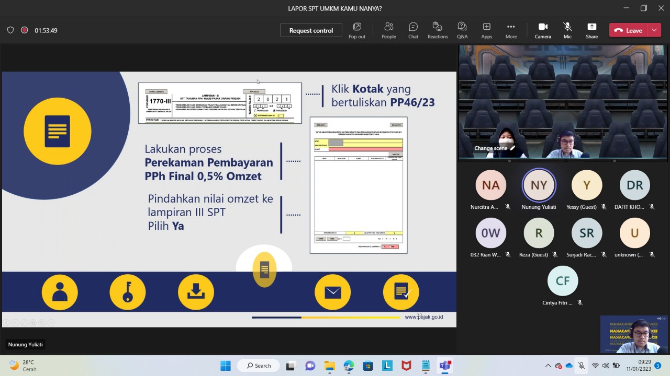Toggle system volume in the tray
This screenshot has width=670, height=376.
[606, 366]
